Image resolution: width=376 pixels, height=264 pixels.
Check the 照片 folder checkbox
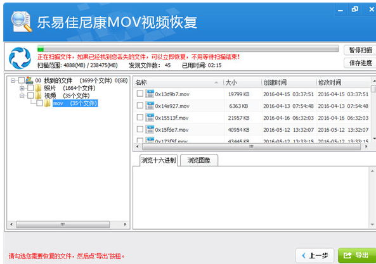pyautogui.click(x=30, y=88)
